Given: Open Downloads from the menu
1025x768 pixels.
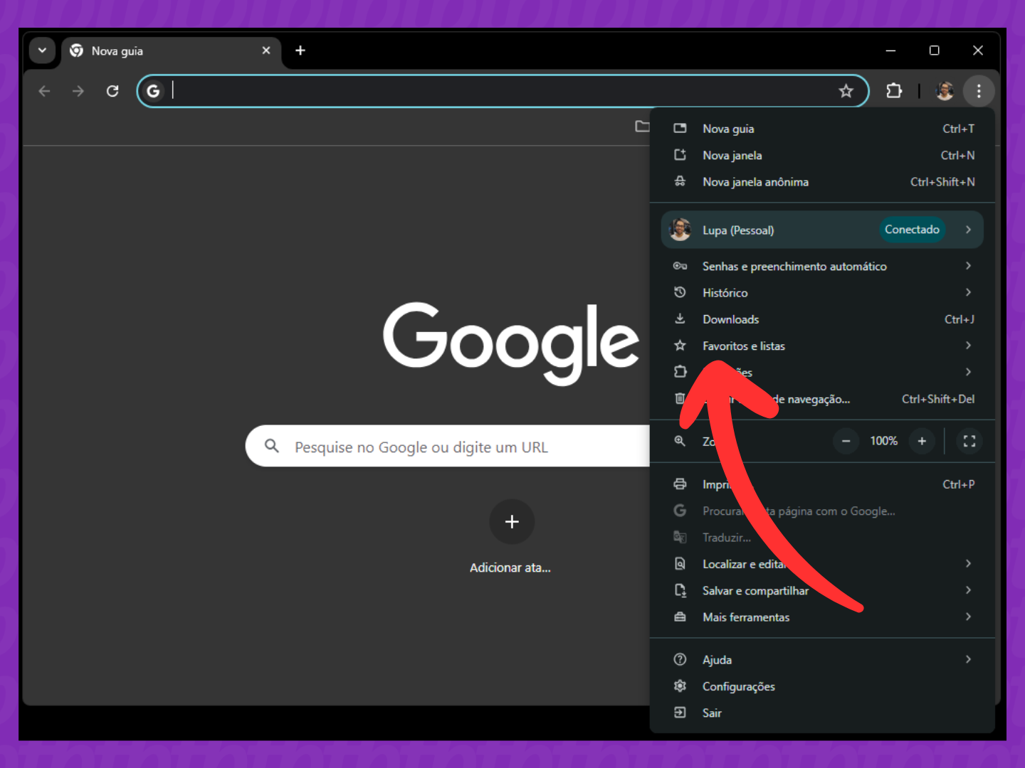Looking at the screenshot, I should (x=730, y=319).
